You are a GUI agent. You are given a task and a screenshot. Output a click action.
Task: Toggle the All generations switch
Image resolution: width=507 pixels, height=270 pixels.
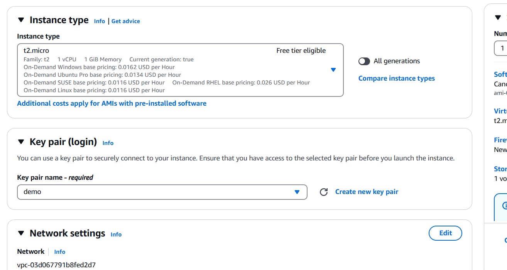364,61
